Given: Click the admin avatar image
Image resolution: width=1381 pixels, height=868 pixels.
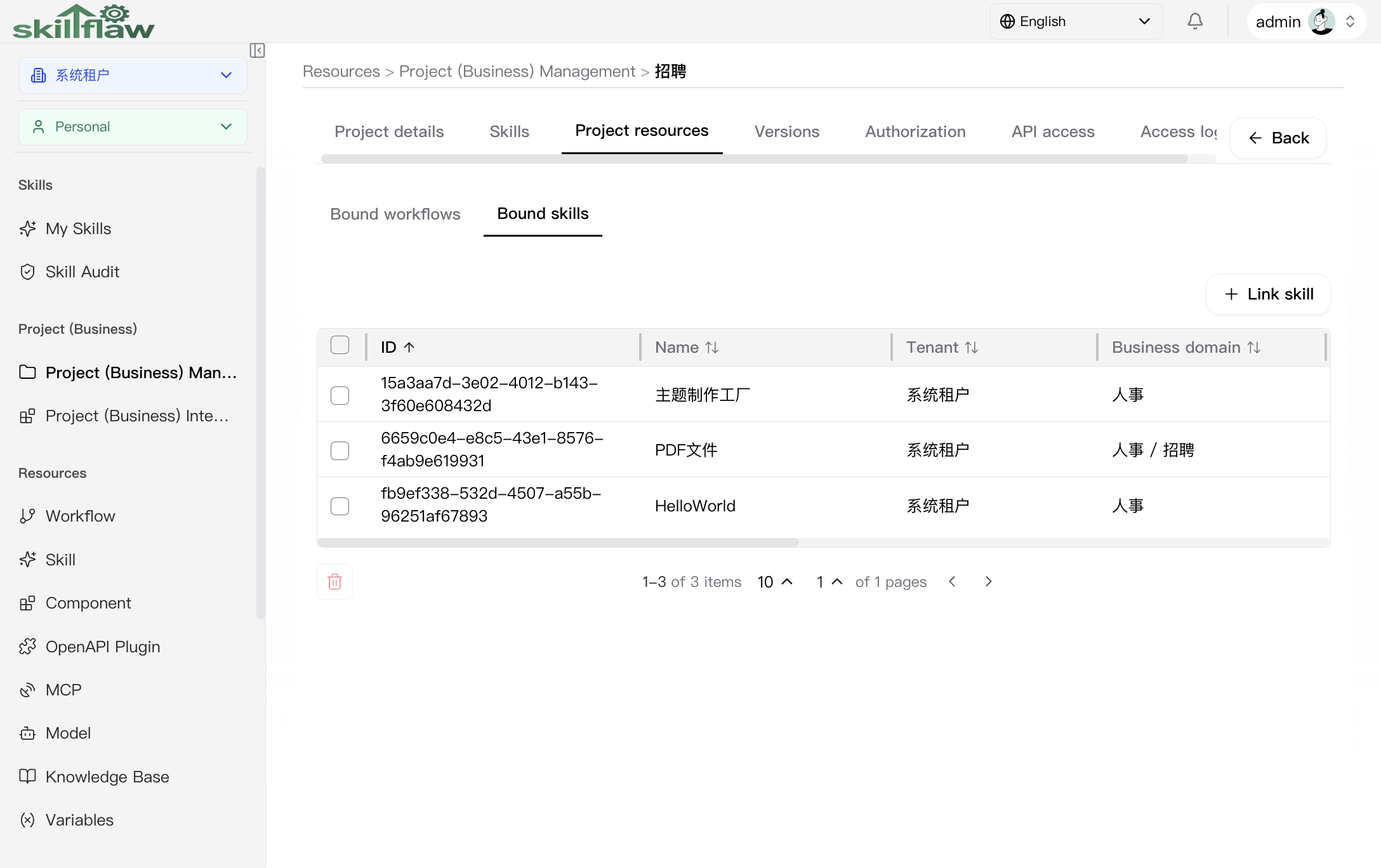Looking at the screenshot, I should [1322, 22].
